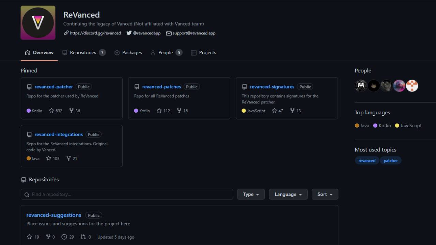Expand the Language filter dropdown
Image resolution: width=436 pixels, height=245 pixels.
(x=288, y=194)
